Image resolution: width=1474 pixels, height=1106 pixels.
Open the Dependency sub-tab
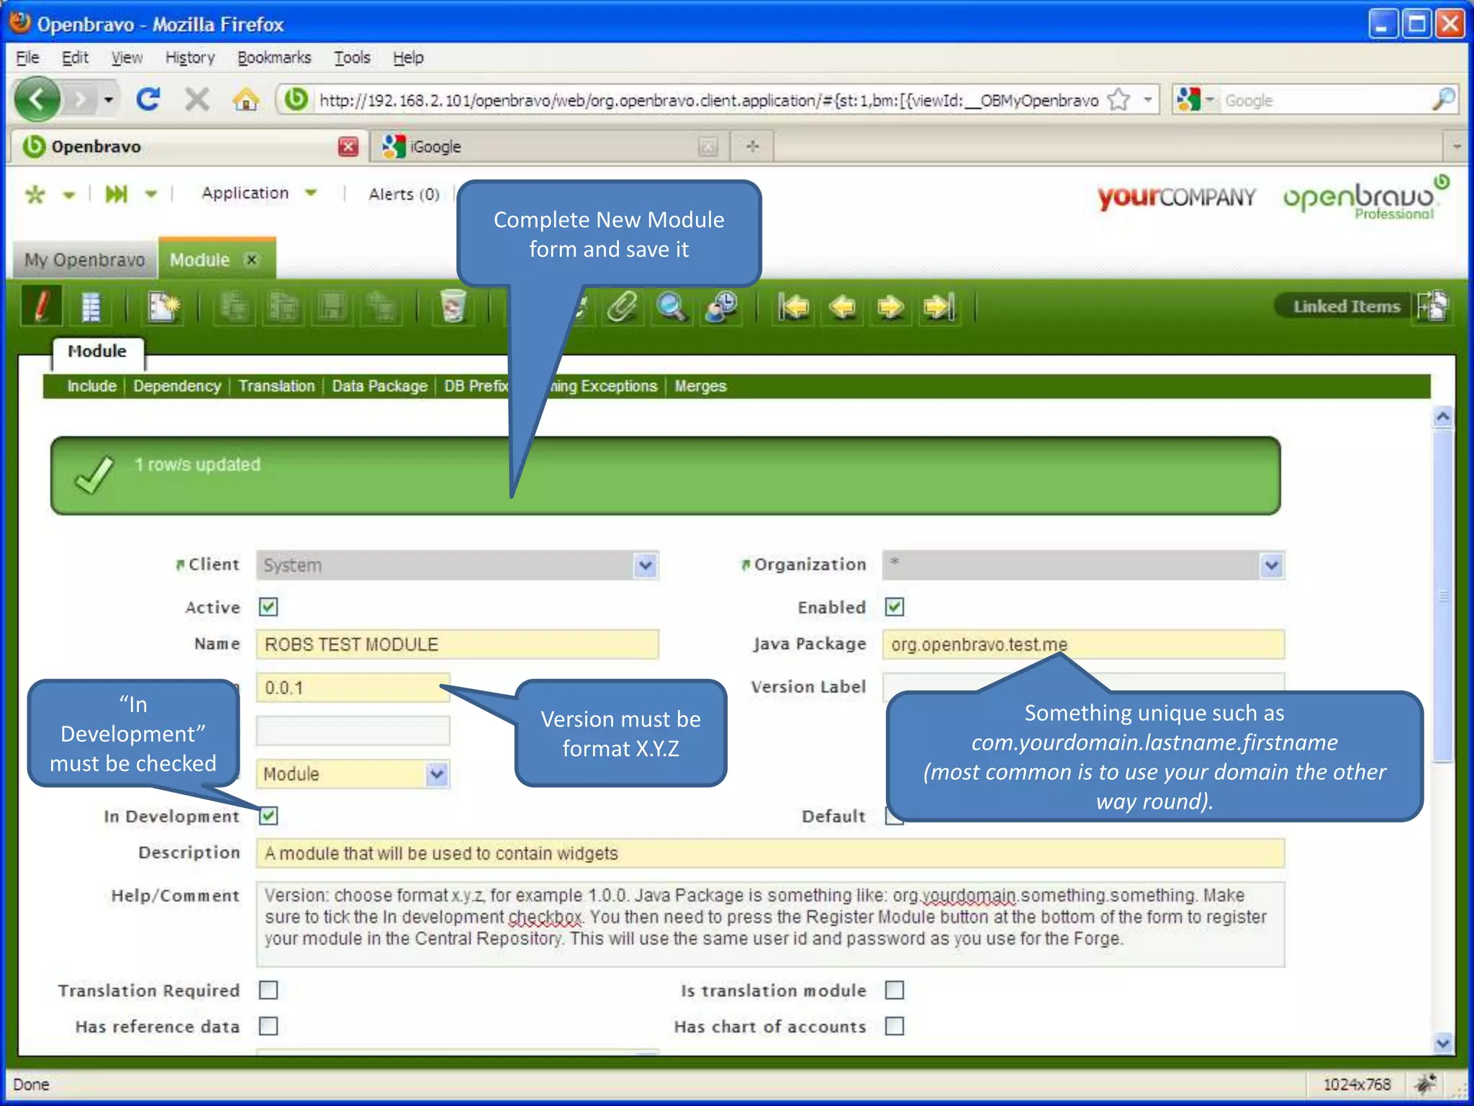point(177,386)
